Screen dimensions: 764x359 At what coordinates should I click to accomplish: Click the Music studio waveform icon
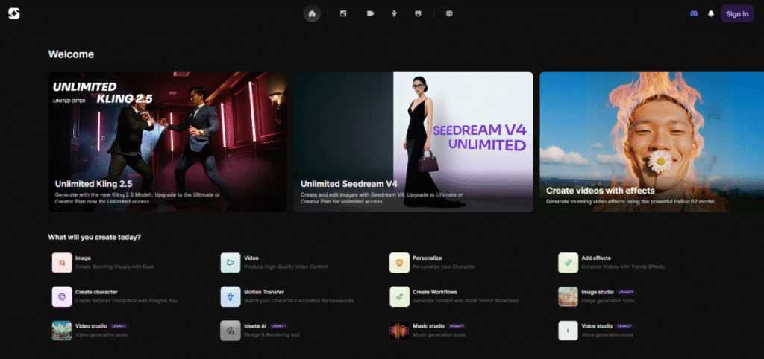click(400, 330)
